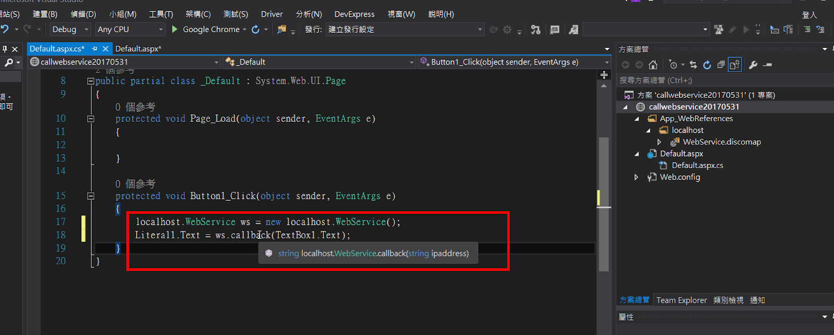Image resolution: width=834 pixels, height=335 pixels.
Task: Toggle auto-hide pin of left panel
Action: click(5, 49)
